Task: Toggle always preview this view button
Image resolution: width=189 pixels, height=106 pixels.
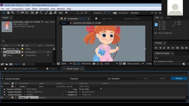Action: tap(58, 64)
